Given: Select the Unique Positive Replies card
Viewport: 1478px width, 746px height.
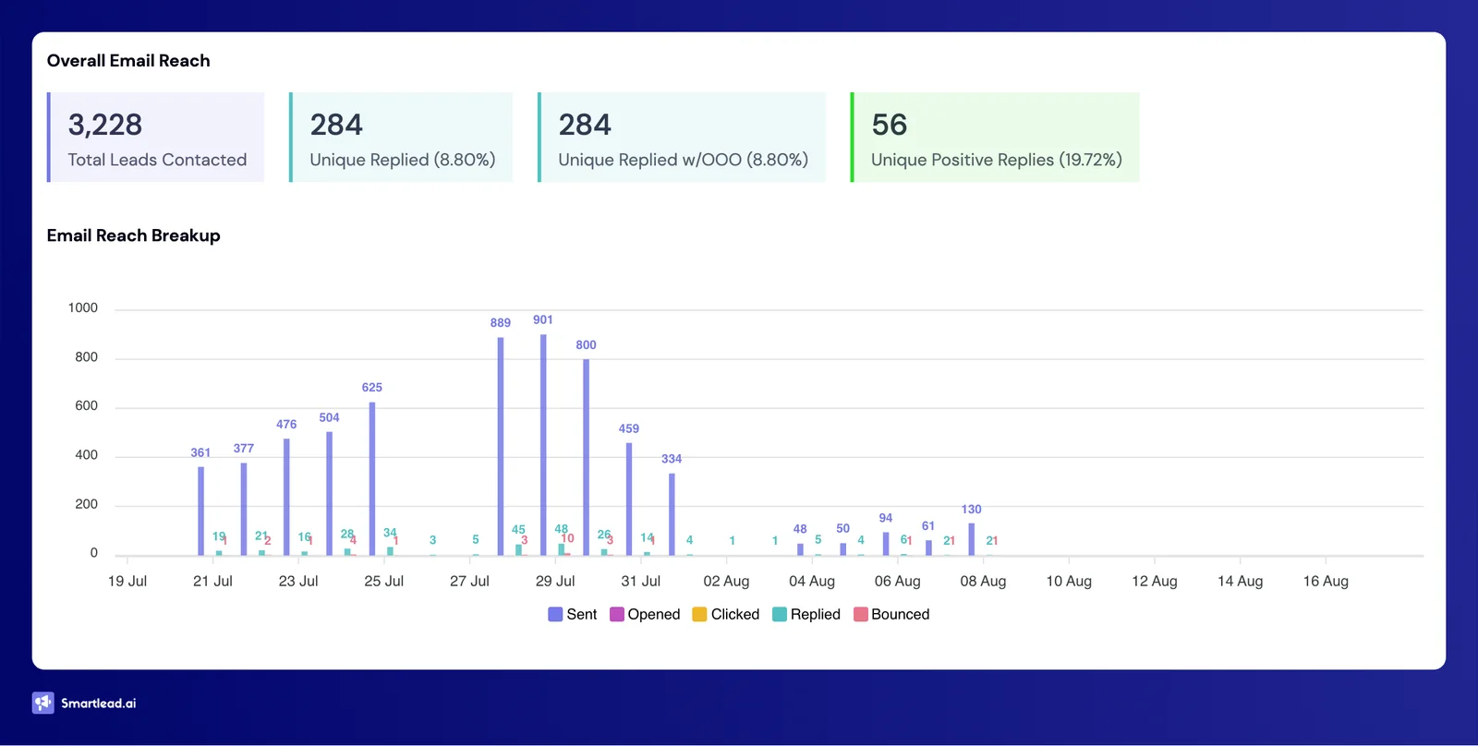Looking at the screenshot, I should [995, 137].
